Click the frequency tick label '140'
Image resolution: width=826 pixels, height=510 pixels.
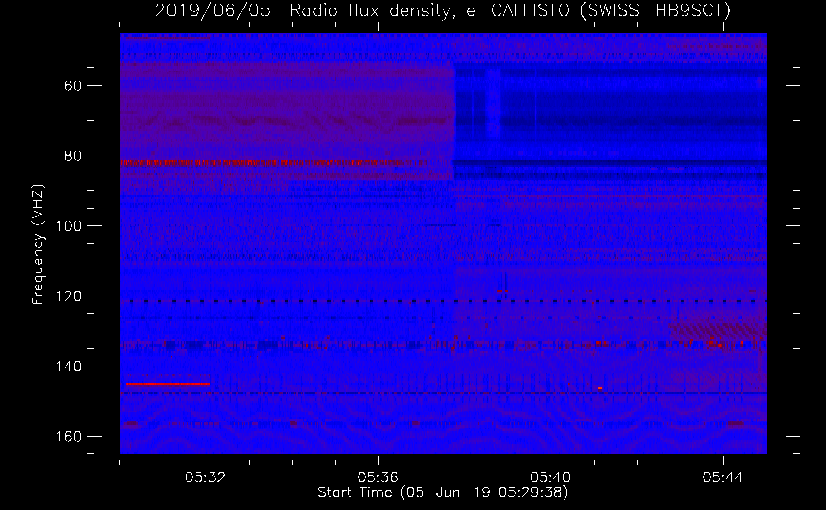tap(68, 366)
